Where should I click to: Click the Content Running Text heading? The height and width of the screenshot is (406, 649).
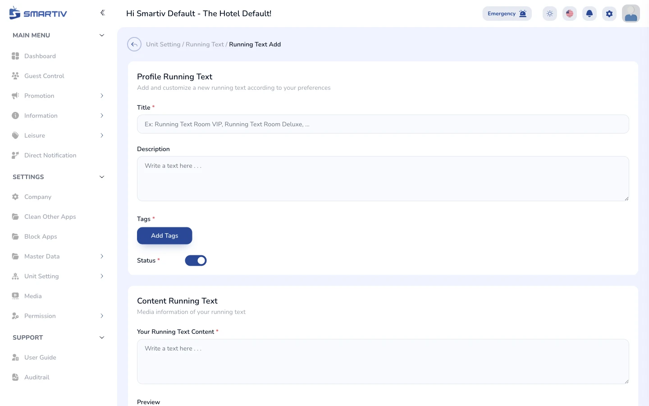click(177, 301)
